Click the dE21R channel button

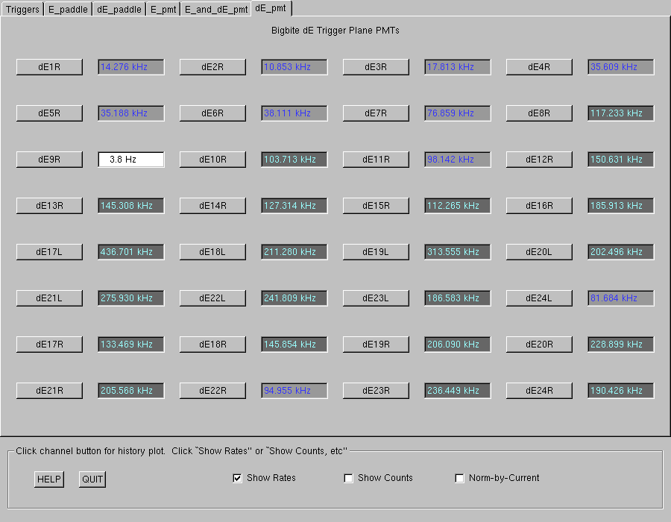[x=49, y=391]
